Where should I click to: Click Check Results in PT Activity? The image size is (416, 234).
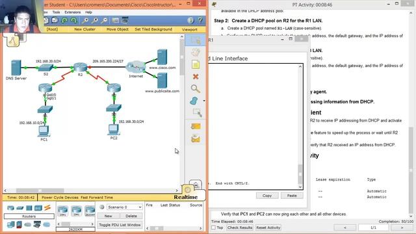coord(240,227)
